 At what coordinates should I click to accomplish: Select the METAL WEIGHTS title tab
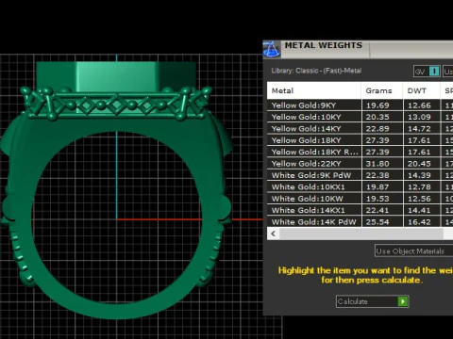pos(324,45)
